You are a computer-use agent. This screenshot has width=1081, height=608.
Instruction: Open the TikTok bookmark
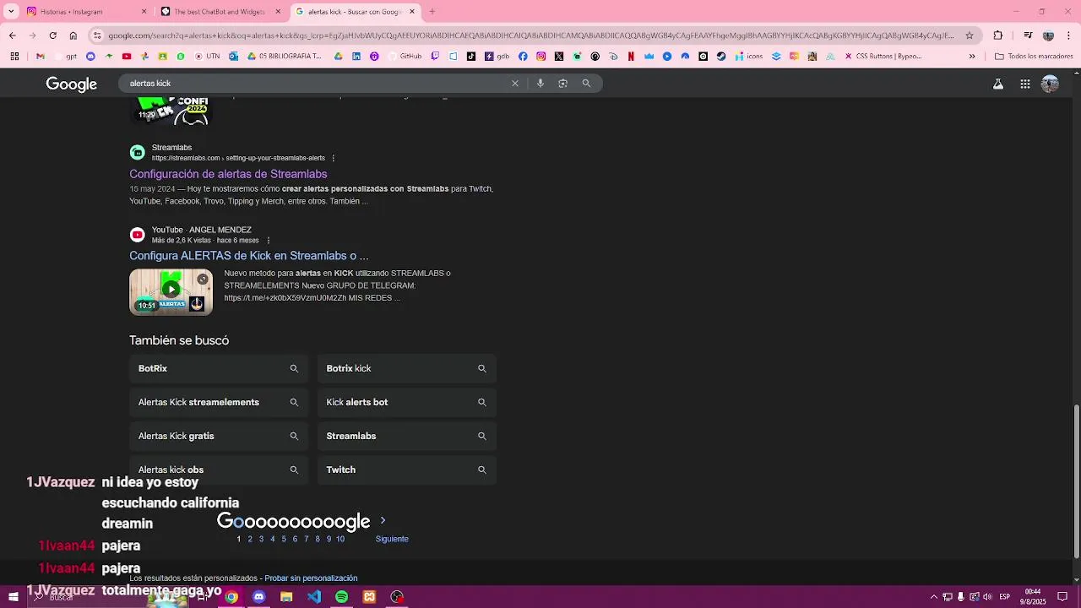point(471,57)
